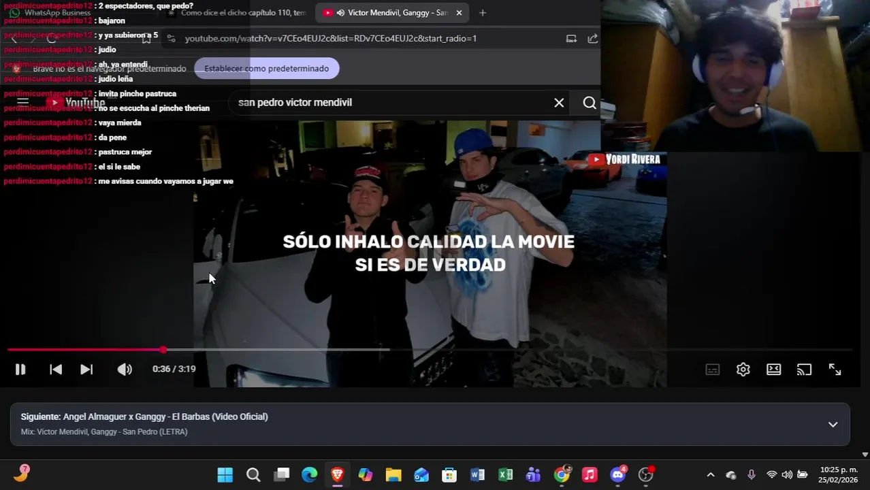Viewport: 870px width, 490px height.
Task: Click Establecer como predeterminado button
Action: (266, 69)
